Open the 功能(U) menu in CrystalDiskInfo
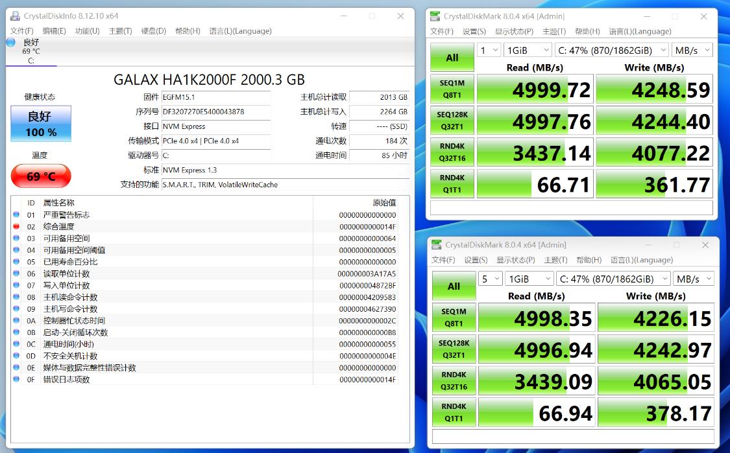Viewport: 730px width, 453px height. [87, 31]
